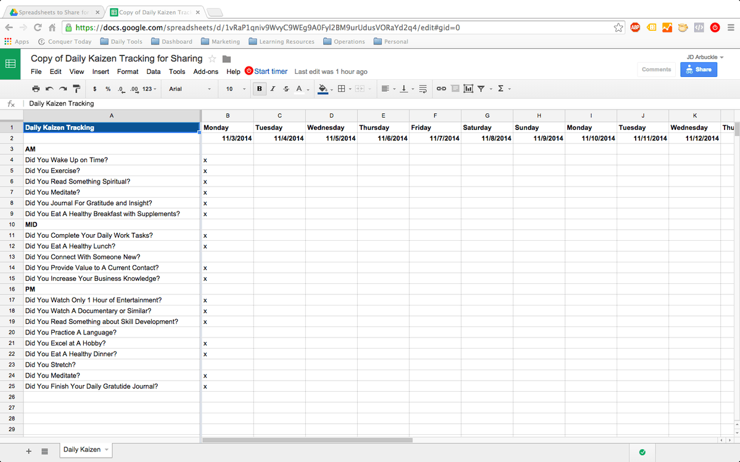Open the Insert menu

pyautogui.click(x=101, y=71)
